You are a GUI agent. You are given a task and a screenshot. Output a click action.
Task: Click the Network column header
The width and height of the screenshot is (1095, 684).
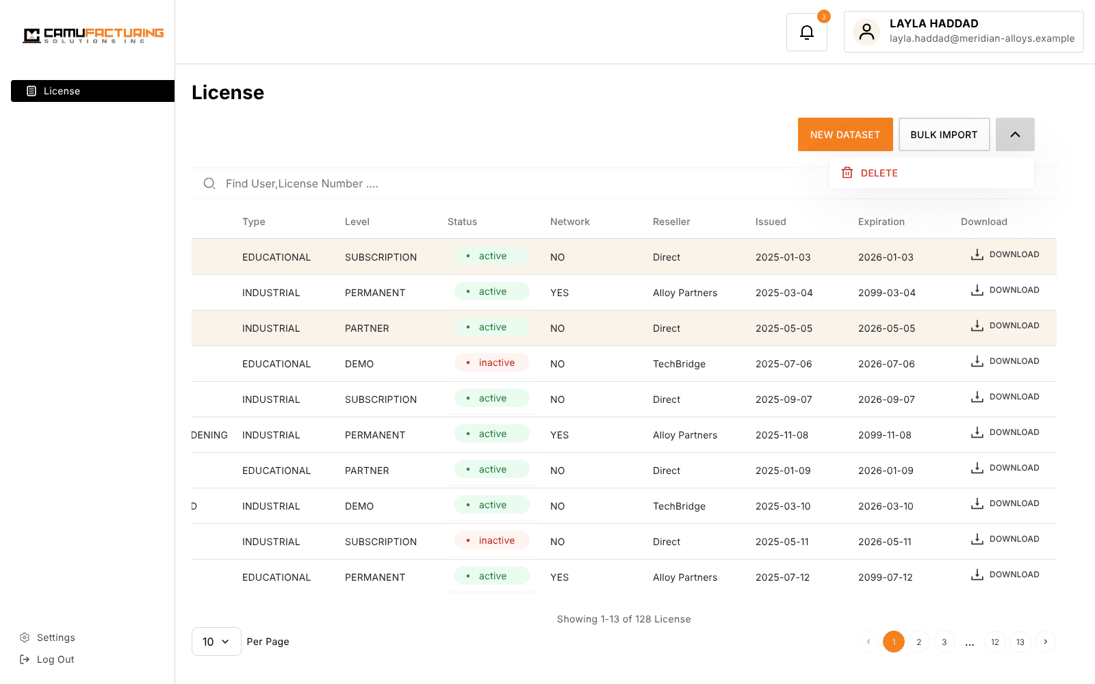(570, 222)
